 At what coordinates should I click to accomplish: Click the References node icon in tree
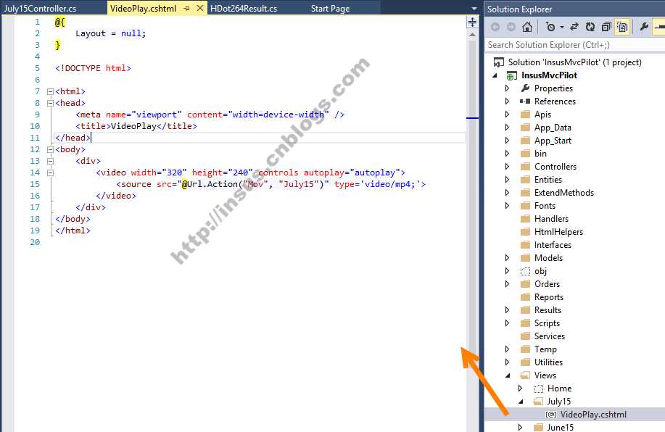525,101
